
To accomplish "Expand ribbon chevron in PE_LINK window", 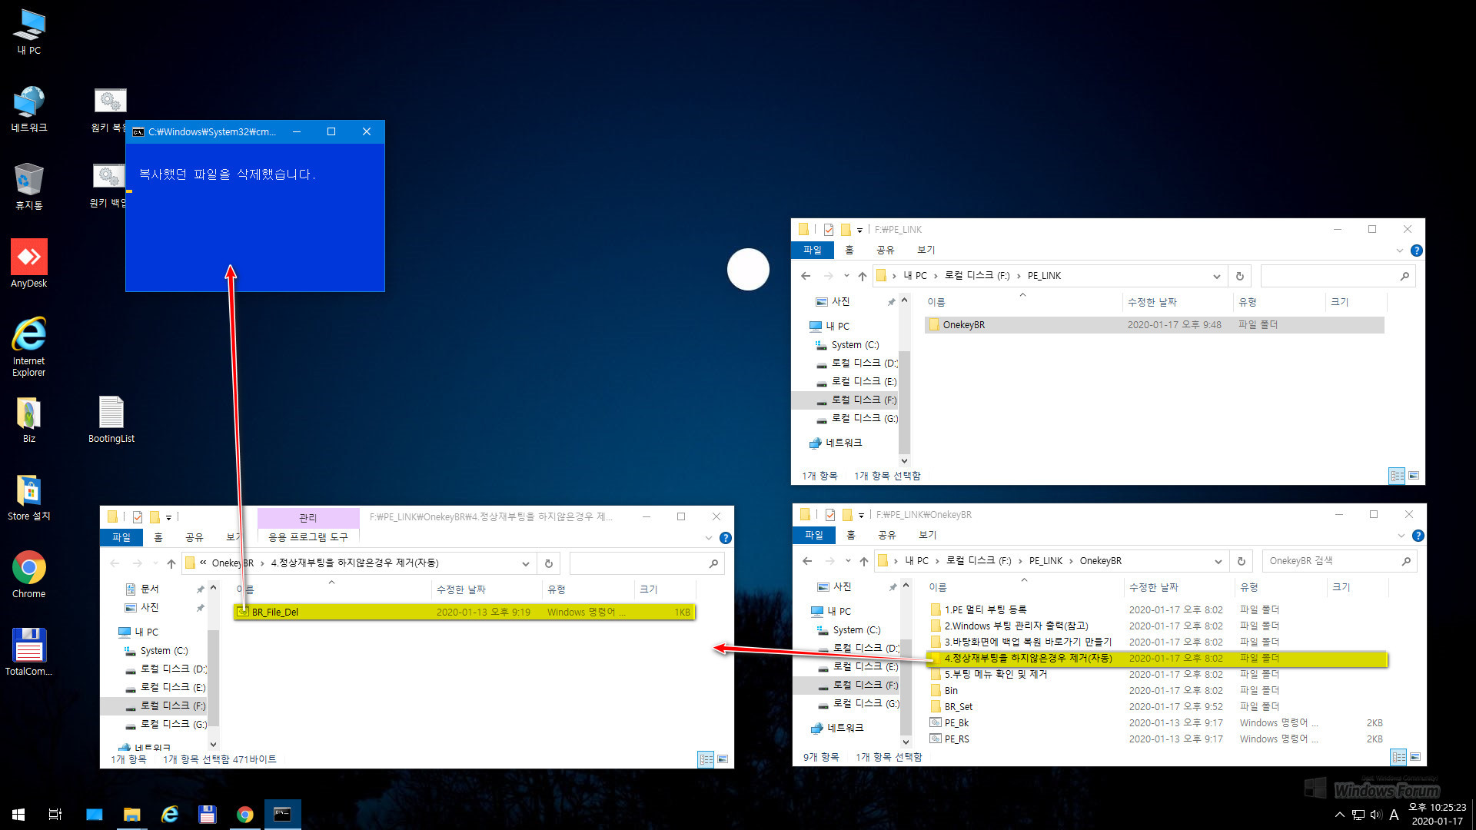I will coord(1399,251).
